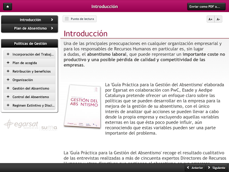Screen dimensions: 229x172
Task: Expand Incorporación del Trabajador section
Action: click(x=30, y=54)
